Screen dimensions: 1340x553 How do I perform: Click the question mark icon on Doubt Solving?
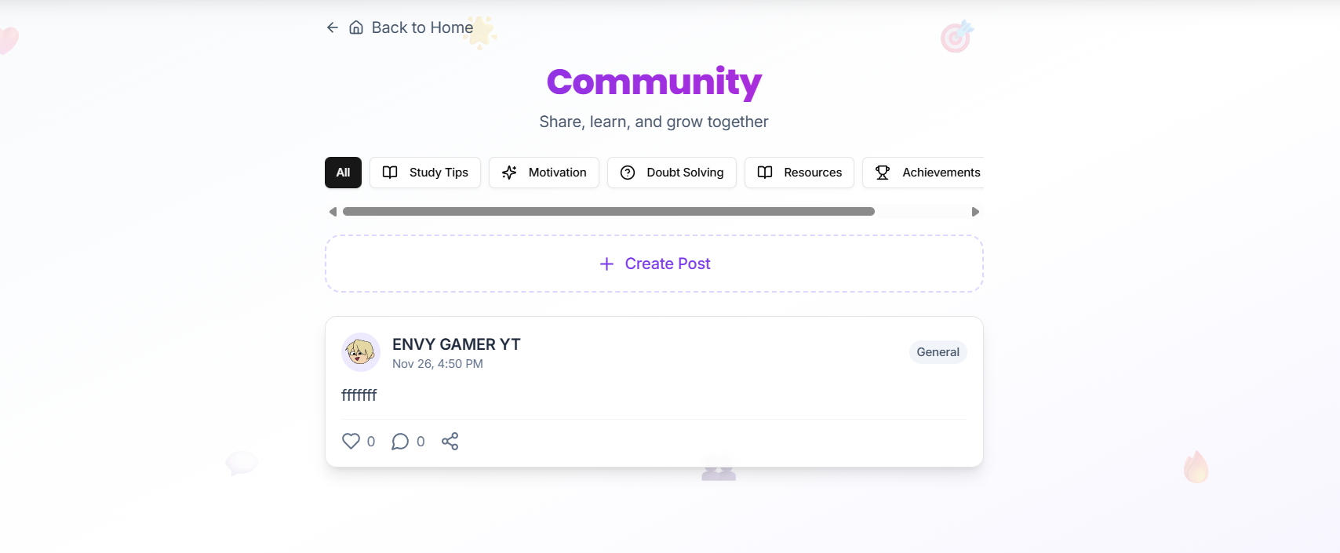pos(628,173)
